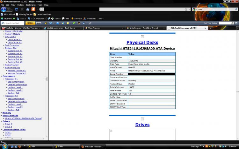
Task: Collapse the Drives section toggle box
Action: tap(142, 119)
